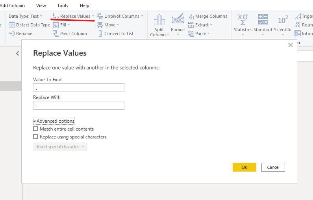Click the Replace With field
The width and height of the screenshot is (313, 200).
click(79, 105)
